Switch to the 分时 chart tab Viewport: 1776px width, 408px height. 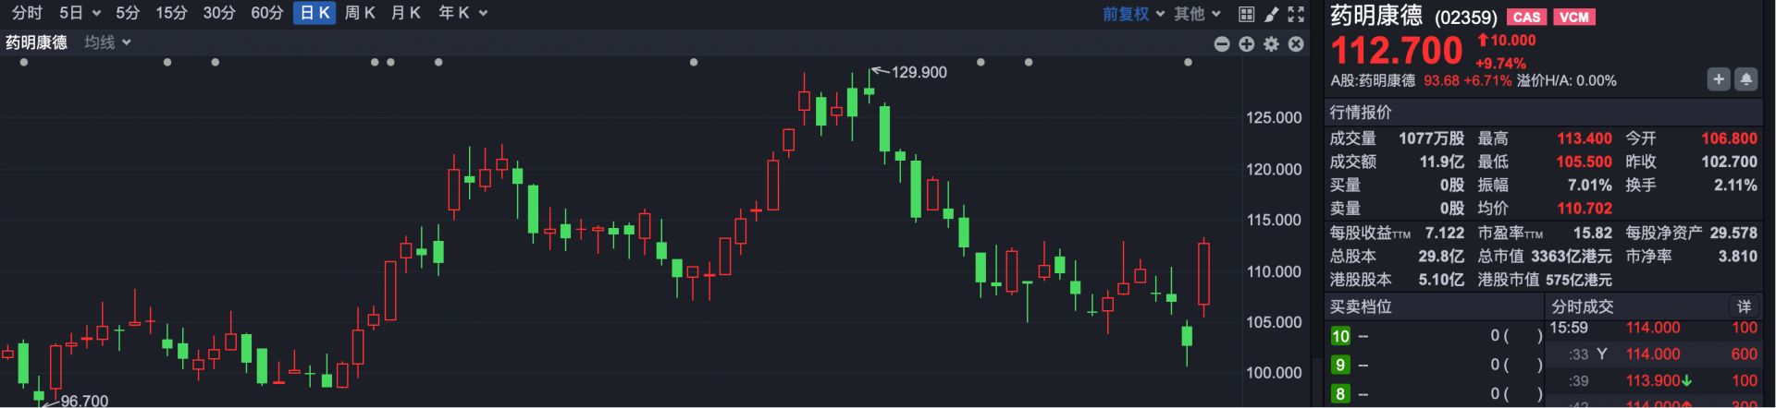(x=27, y=13)
